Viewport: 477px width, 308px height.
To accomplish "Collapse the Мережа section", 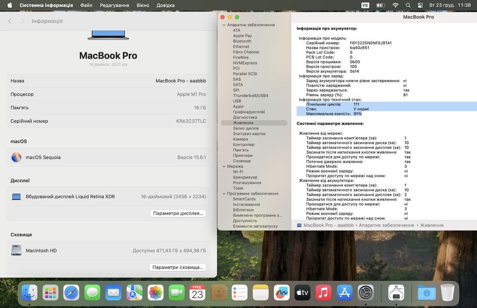I will (x=224, y=167).
